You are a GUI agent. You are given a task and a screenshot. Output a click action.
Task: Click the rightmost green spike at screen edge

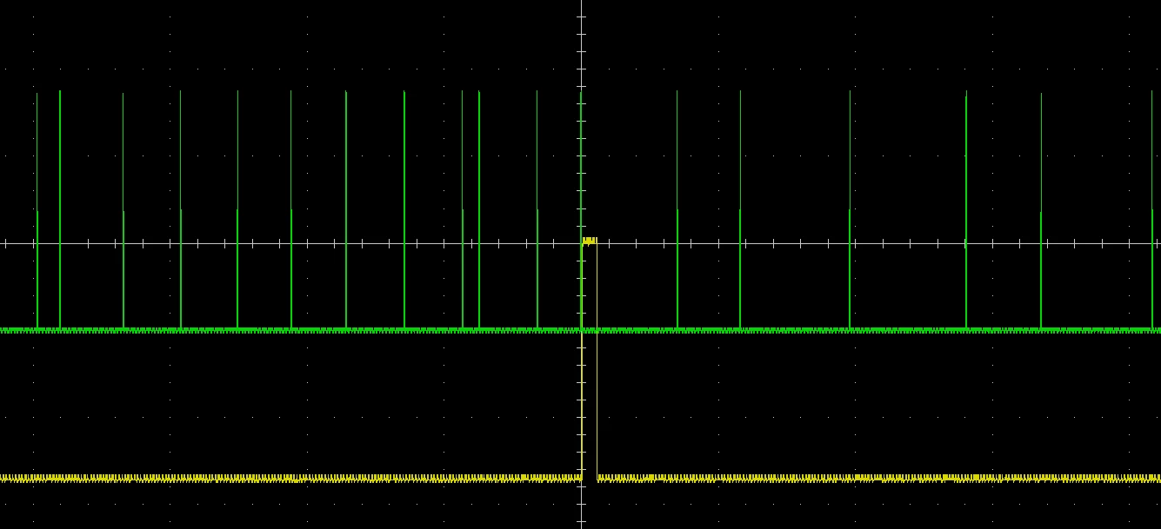click(x=1153, y=210)
